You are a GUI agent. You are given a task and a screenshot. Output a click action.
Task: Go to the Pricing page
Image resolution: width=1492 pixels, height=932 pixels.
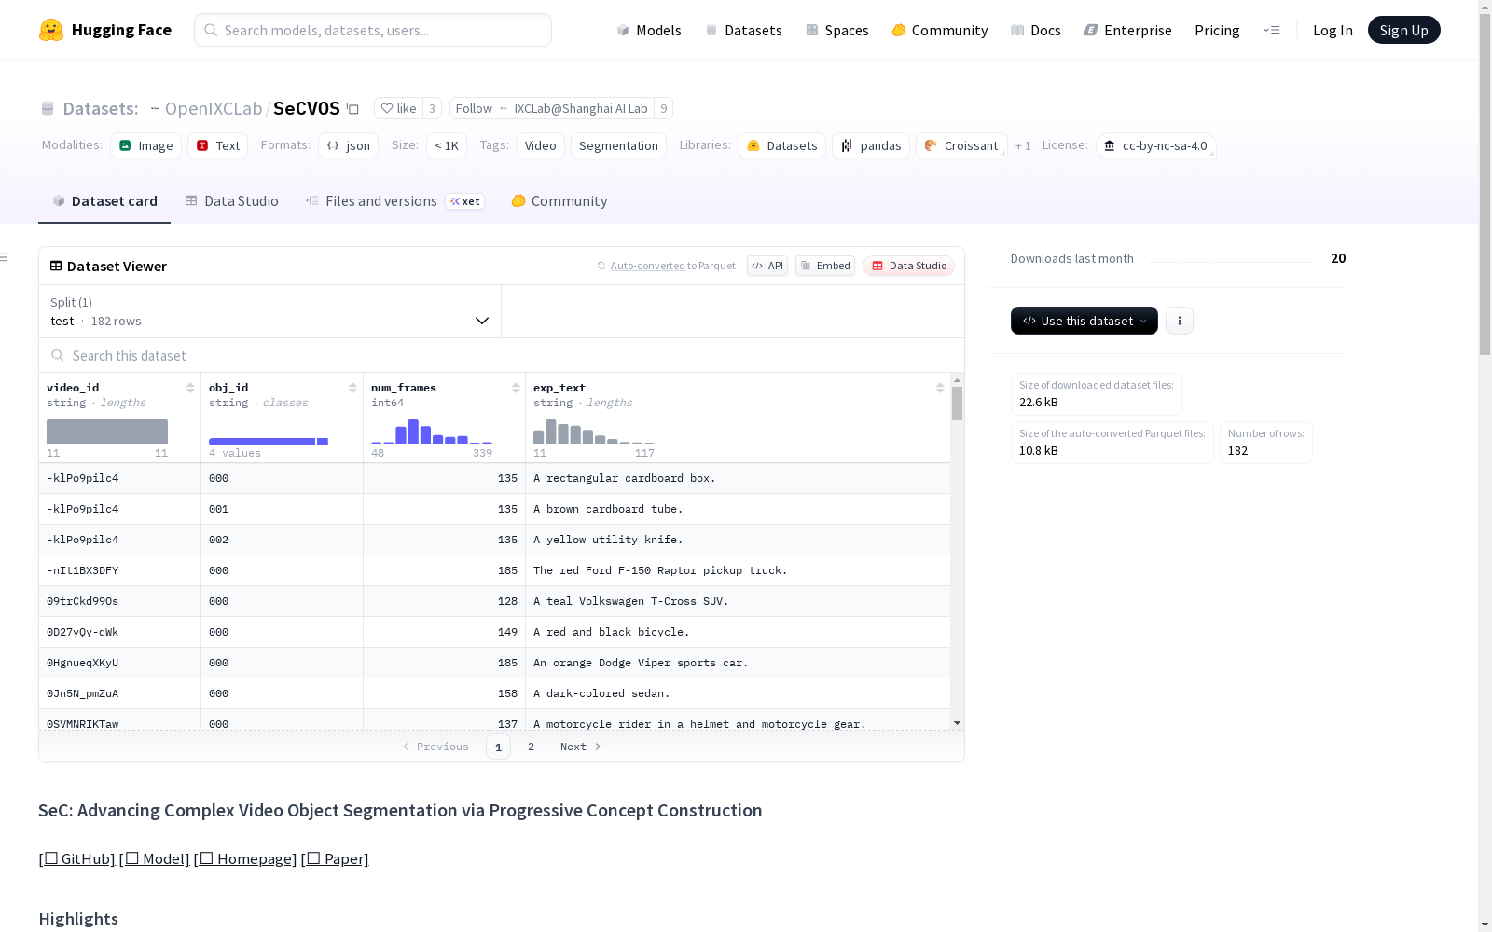1217,30
